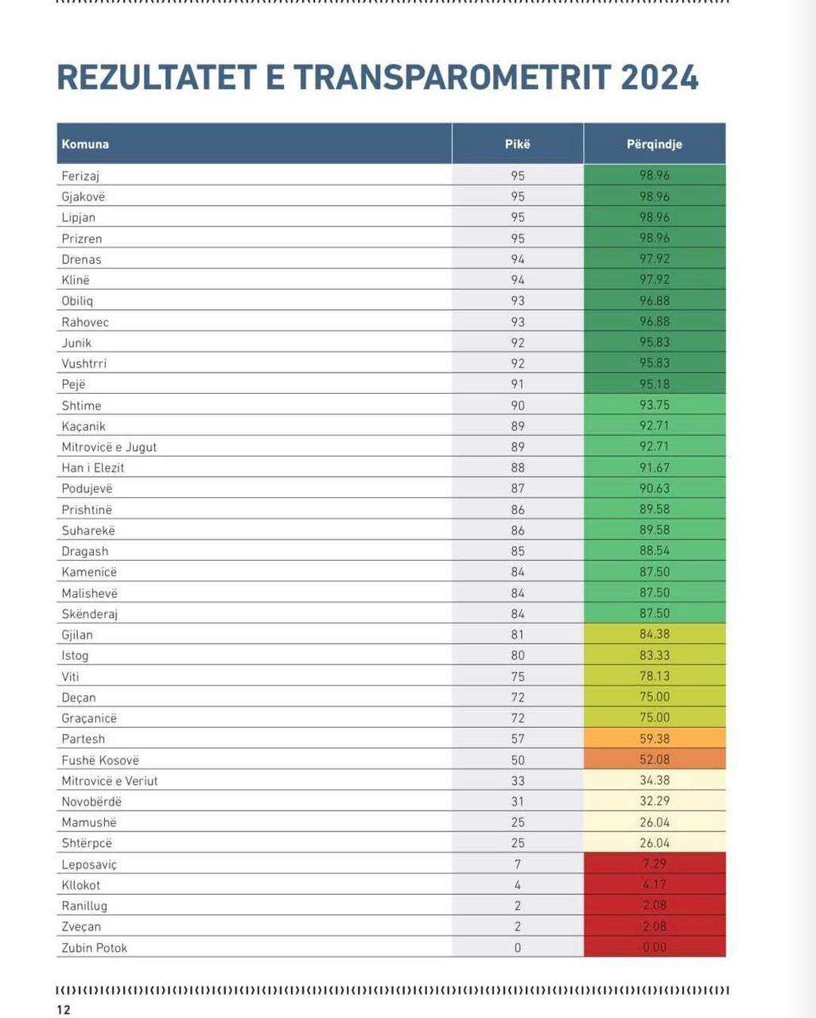Click the red 0.00 cell for Zubin Potok

click(x=655, y=946)
